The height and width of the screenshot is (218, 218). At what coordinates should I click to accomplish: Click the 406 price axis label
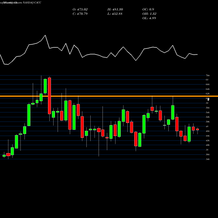click(x=208, y=145)
